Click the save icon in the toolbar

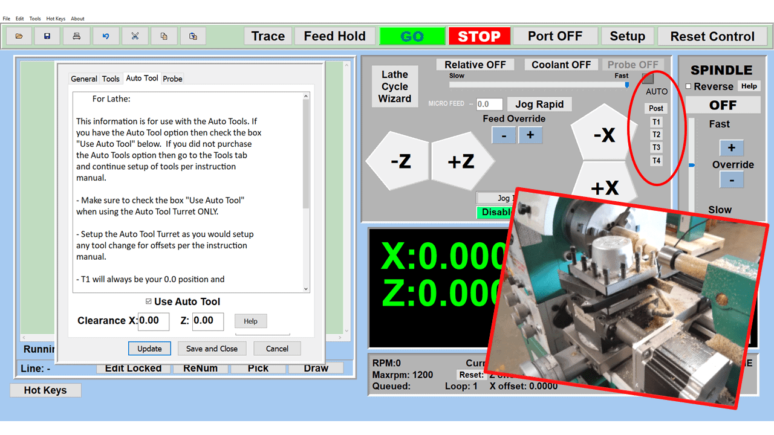click(x=48, y=36)
